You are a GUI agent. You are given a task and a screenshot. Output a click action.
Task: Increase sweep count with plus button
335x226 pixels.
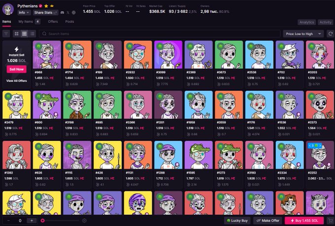click(32, 221)
